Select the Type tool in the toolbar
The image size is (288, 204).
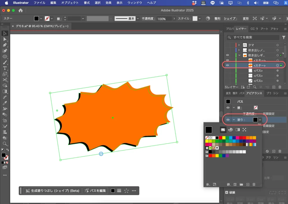(x=5, y=68)
